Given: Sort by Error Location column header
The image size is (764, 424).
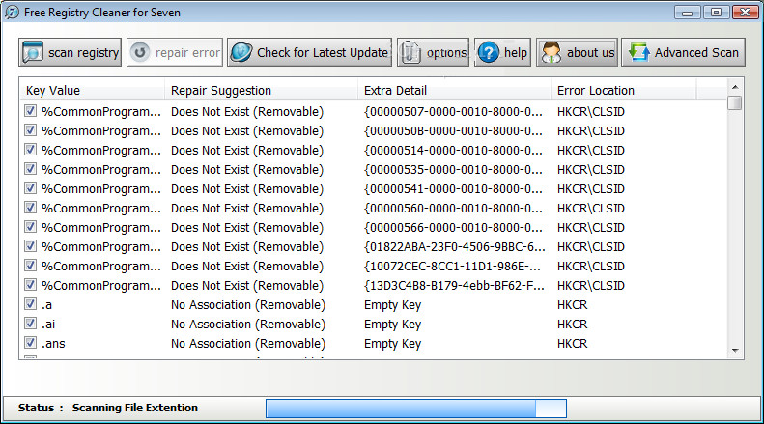Looking at the screenshot, I should 624,90.
